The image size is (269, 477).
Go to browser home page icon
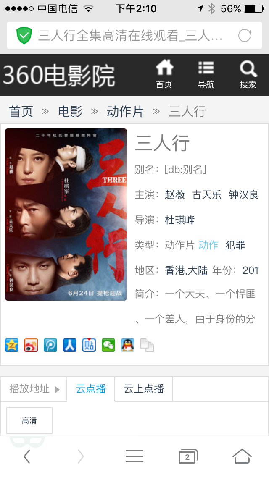coord(242,456)
